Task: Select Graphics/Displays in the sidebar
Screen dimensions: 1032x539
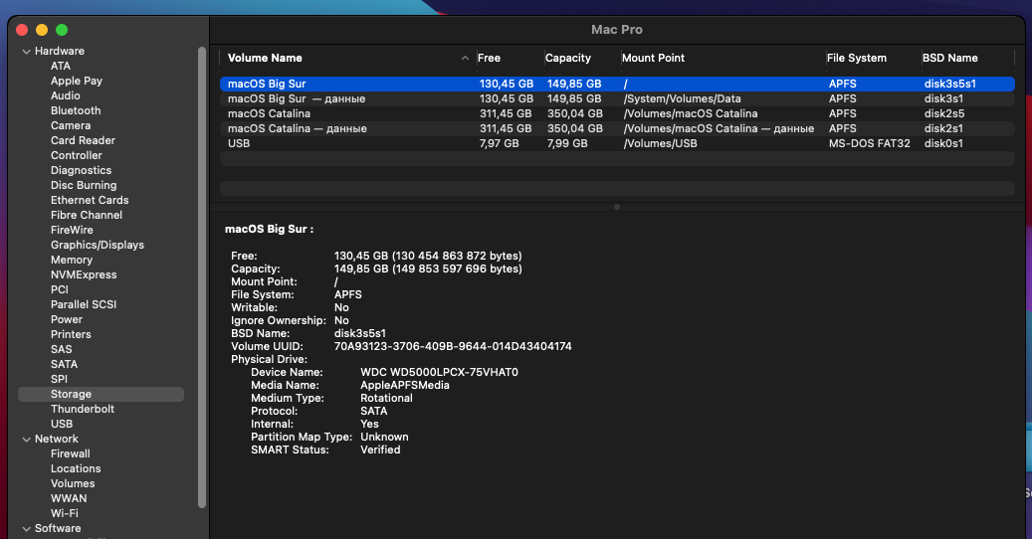Action: [x=98, y=245]
